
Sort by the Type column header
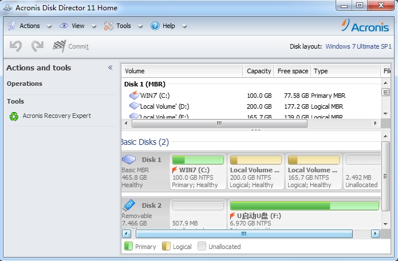(346, 71)
